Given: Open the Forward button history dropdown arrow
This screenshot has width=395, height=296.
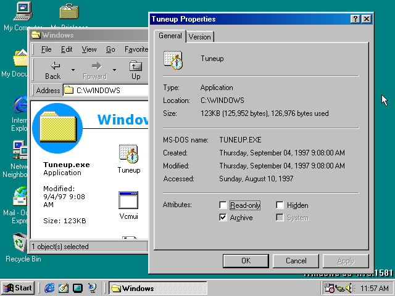Looking at the screenshot, I should tap(114, 70).
